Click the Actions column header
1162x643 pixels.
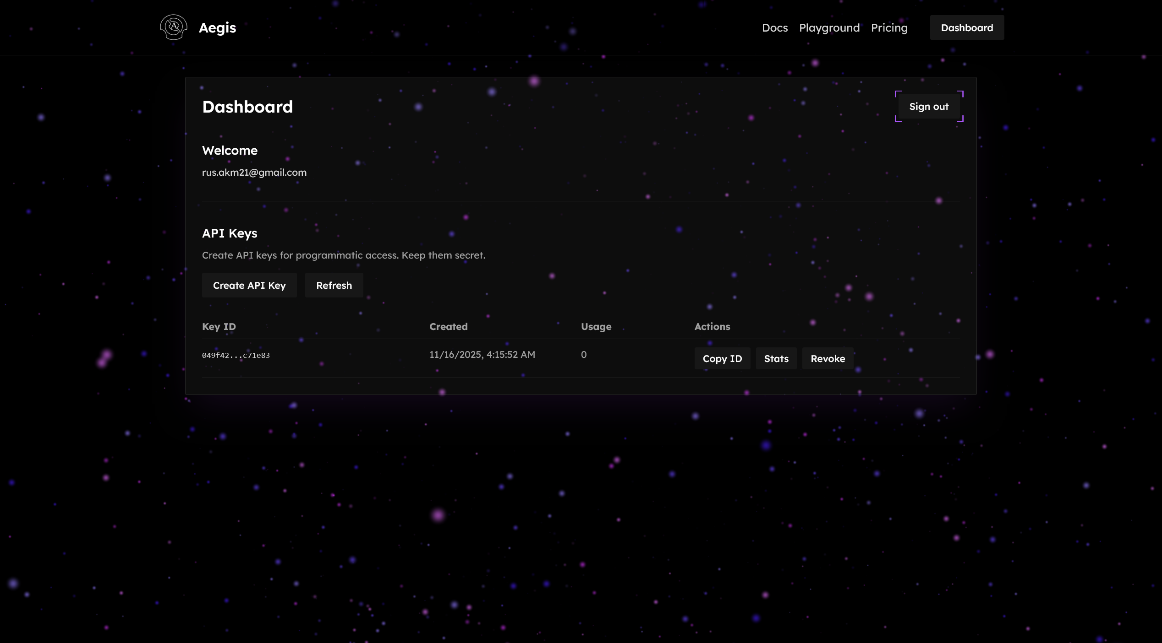712,327
